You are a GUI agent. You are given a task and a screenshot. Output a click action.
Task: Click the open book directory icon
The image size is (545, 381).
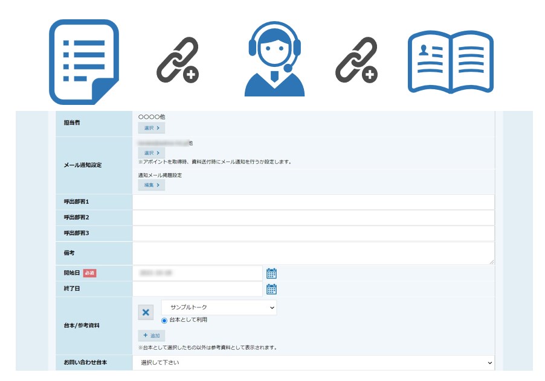[x=450, y=63]
